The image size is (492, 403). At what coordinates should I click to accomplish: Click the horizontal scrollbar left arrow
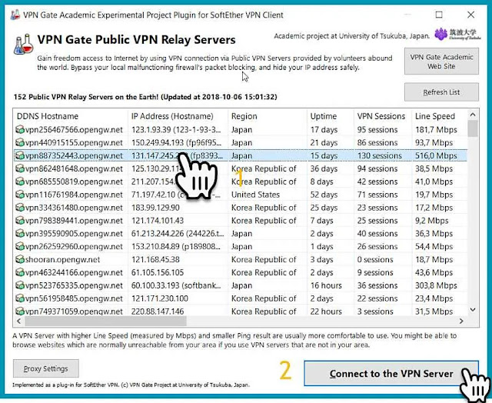click(18, 321)
